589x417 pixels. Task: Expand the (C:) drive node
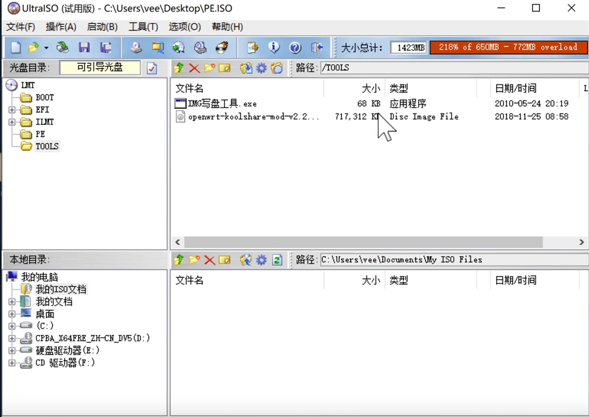(12, 326)
